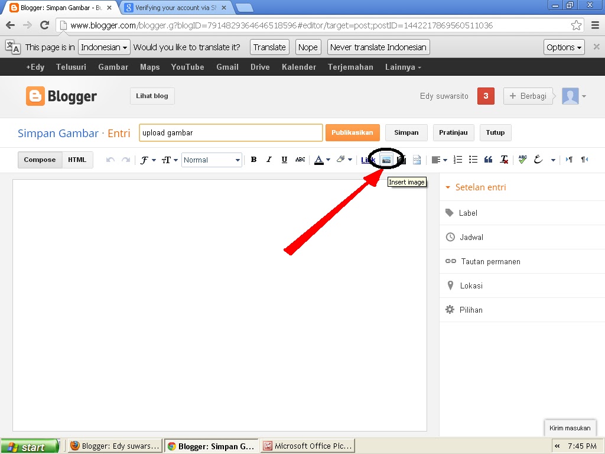The width and height of the screenshot is (605, 454).
Task: Reload the Blogger page
Action: (x=45, y=25)
